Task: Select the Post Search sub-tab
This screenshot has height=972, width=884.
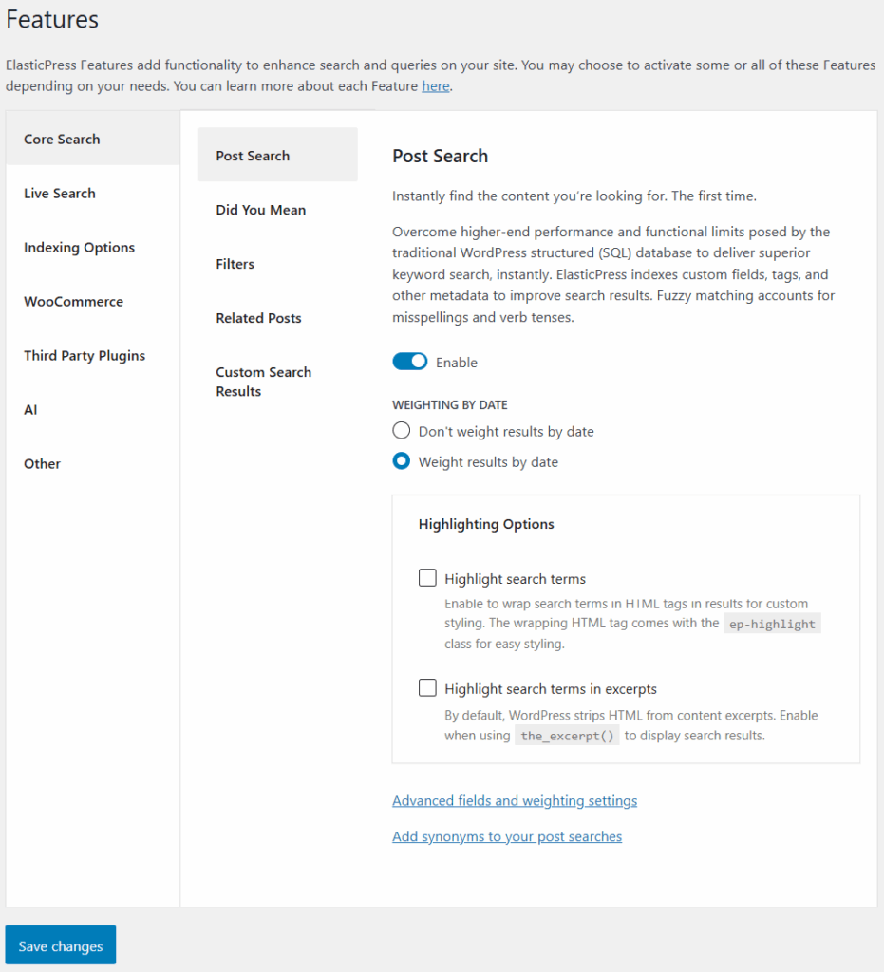Action: 254,156
